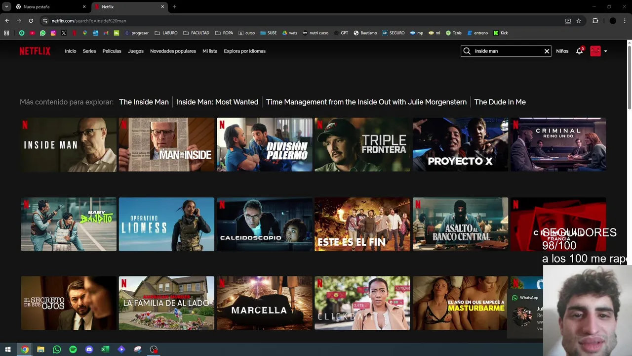Open the ROPA bookmarks folder

click(x=224, y=33)
